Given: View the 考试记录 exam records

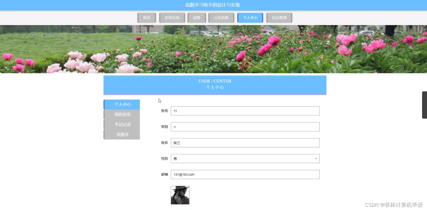Looking at the screenshot, I should coord(123,124).
